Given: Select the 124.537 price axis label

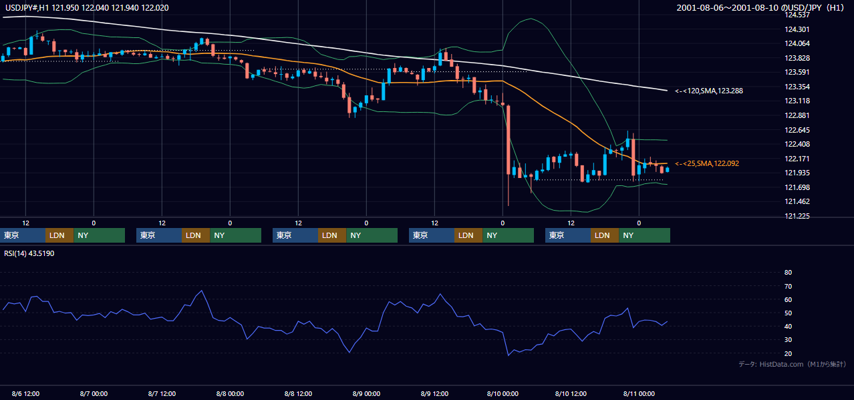Looking at the screenshot, I should tap(797, 15).
